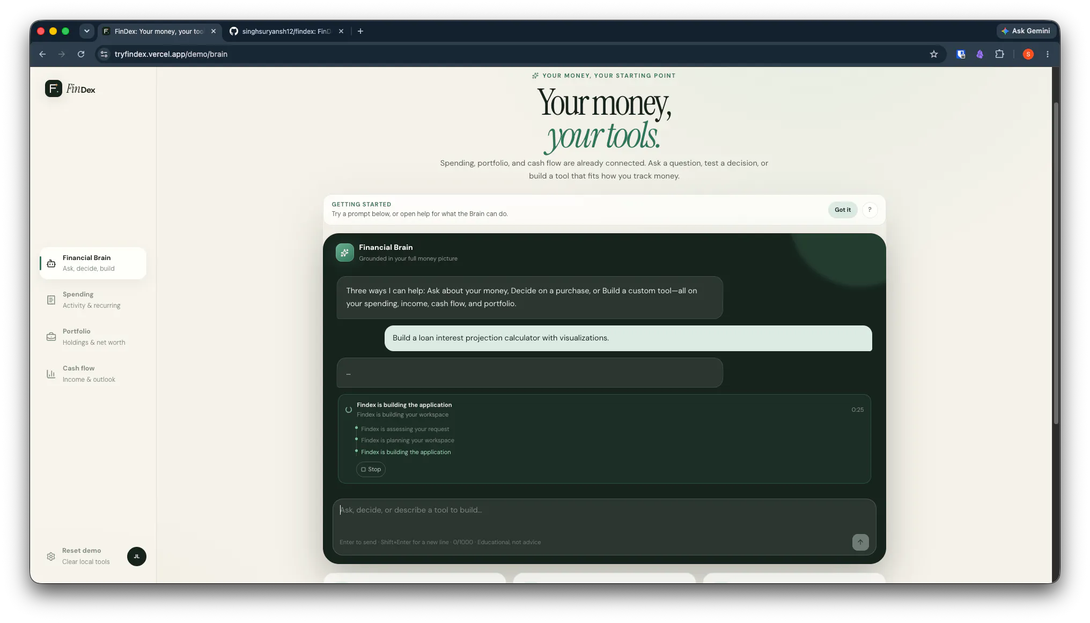Image resolution: width=1090 pixels, height=623 pixels.
Task: Open the Extensions puzzle icon
Action: (x=999, y=54)
